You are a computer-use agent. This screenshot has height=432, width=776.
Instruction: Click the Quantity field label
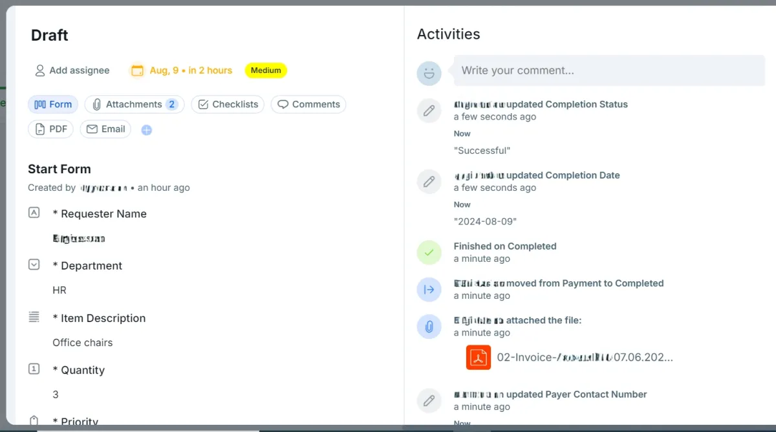[78, 370]
